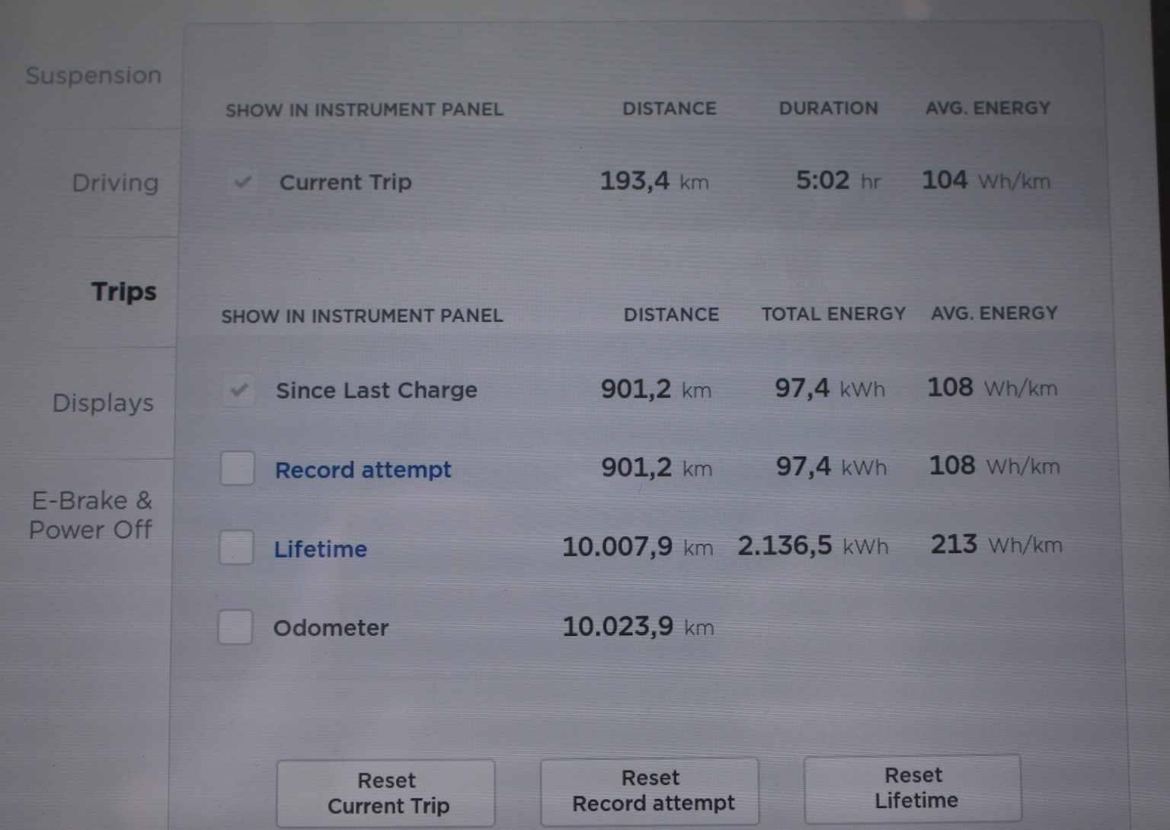Select the Trips tab
This screenshot has height=830, width=1170.
pyautogui.click(x=123, y=292)
